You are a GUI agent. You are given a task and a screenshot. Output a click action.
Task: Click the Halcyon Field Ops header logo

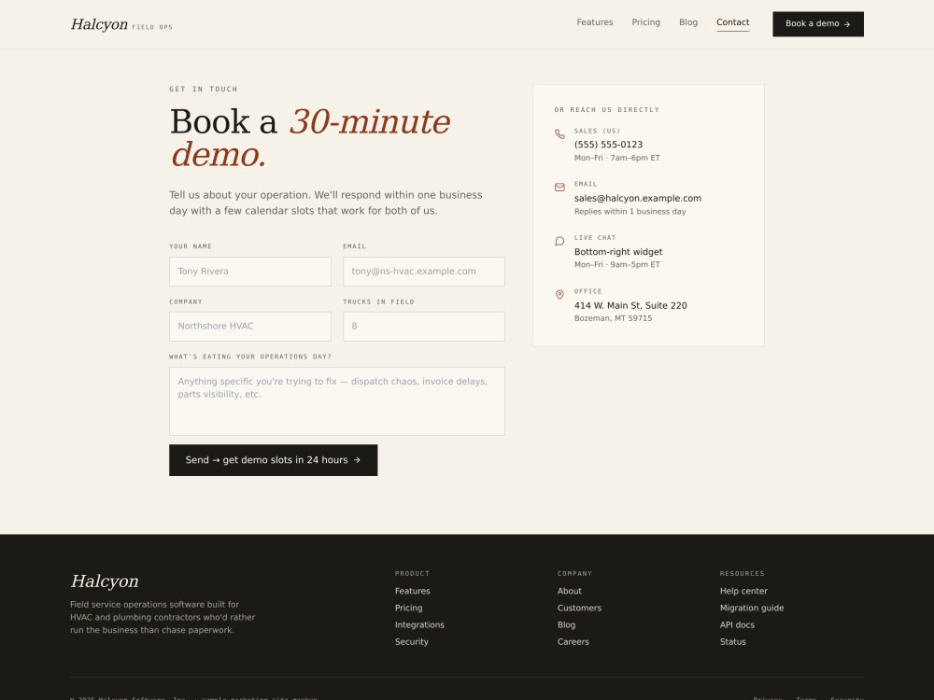click(x=121, y=24)
